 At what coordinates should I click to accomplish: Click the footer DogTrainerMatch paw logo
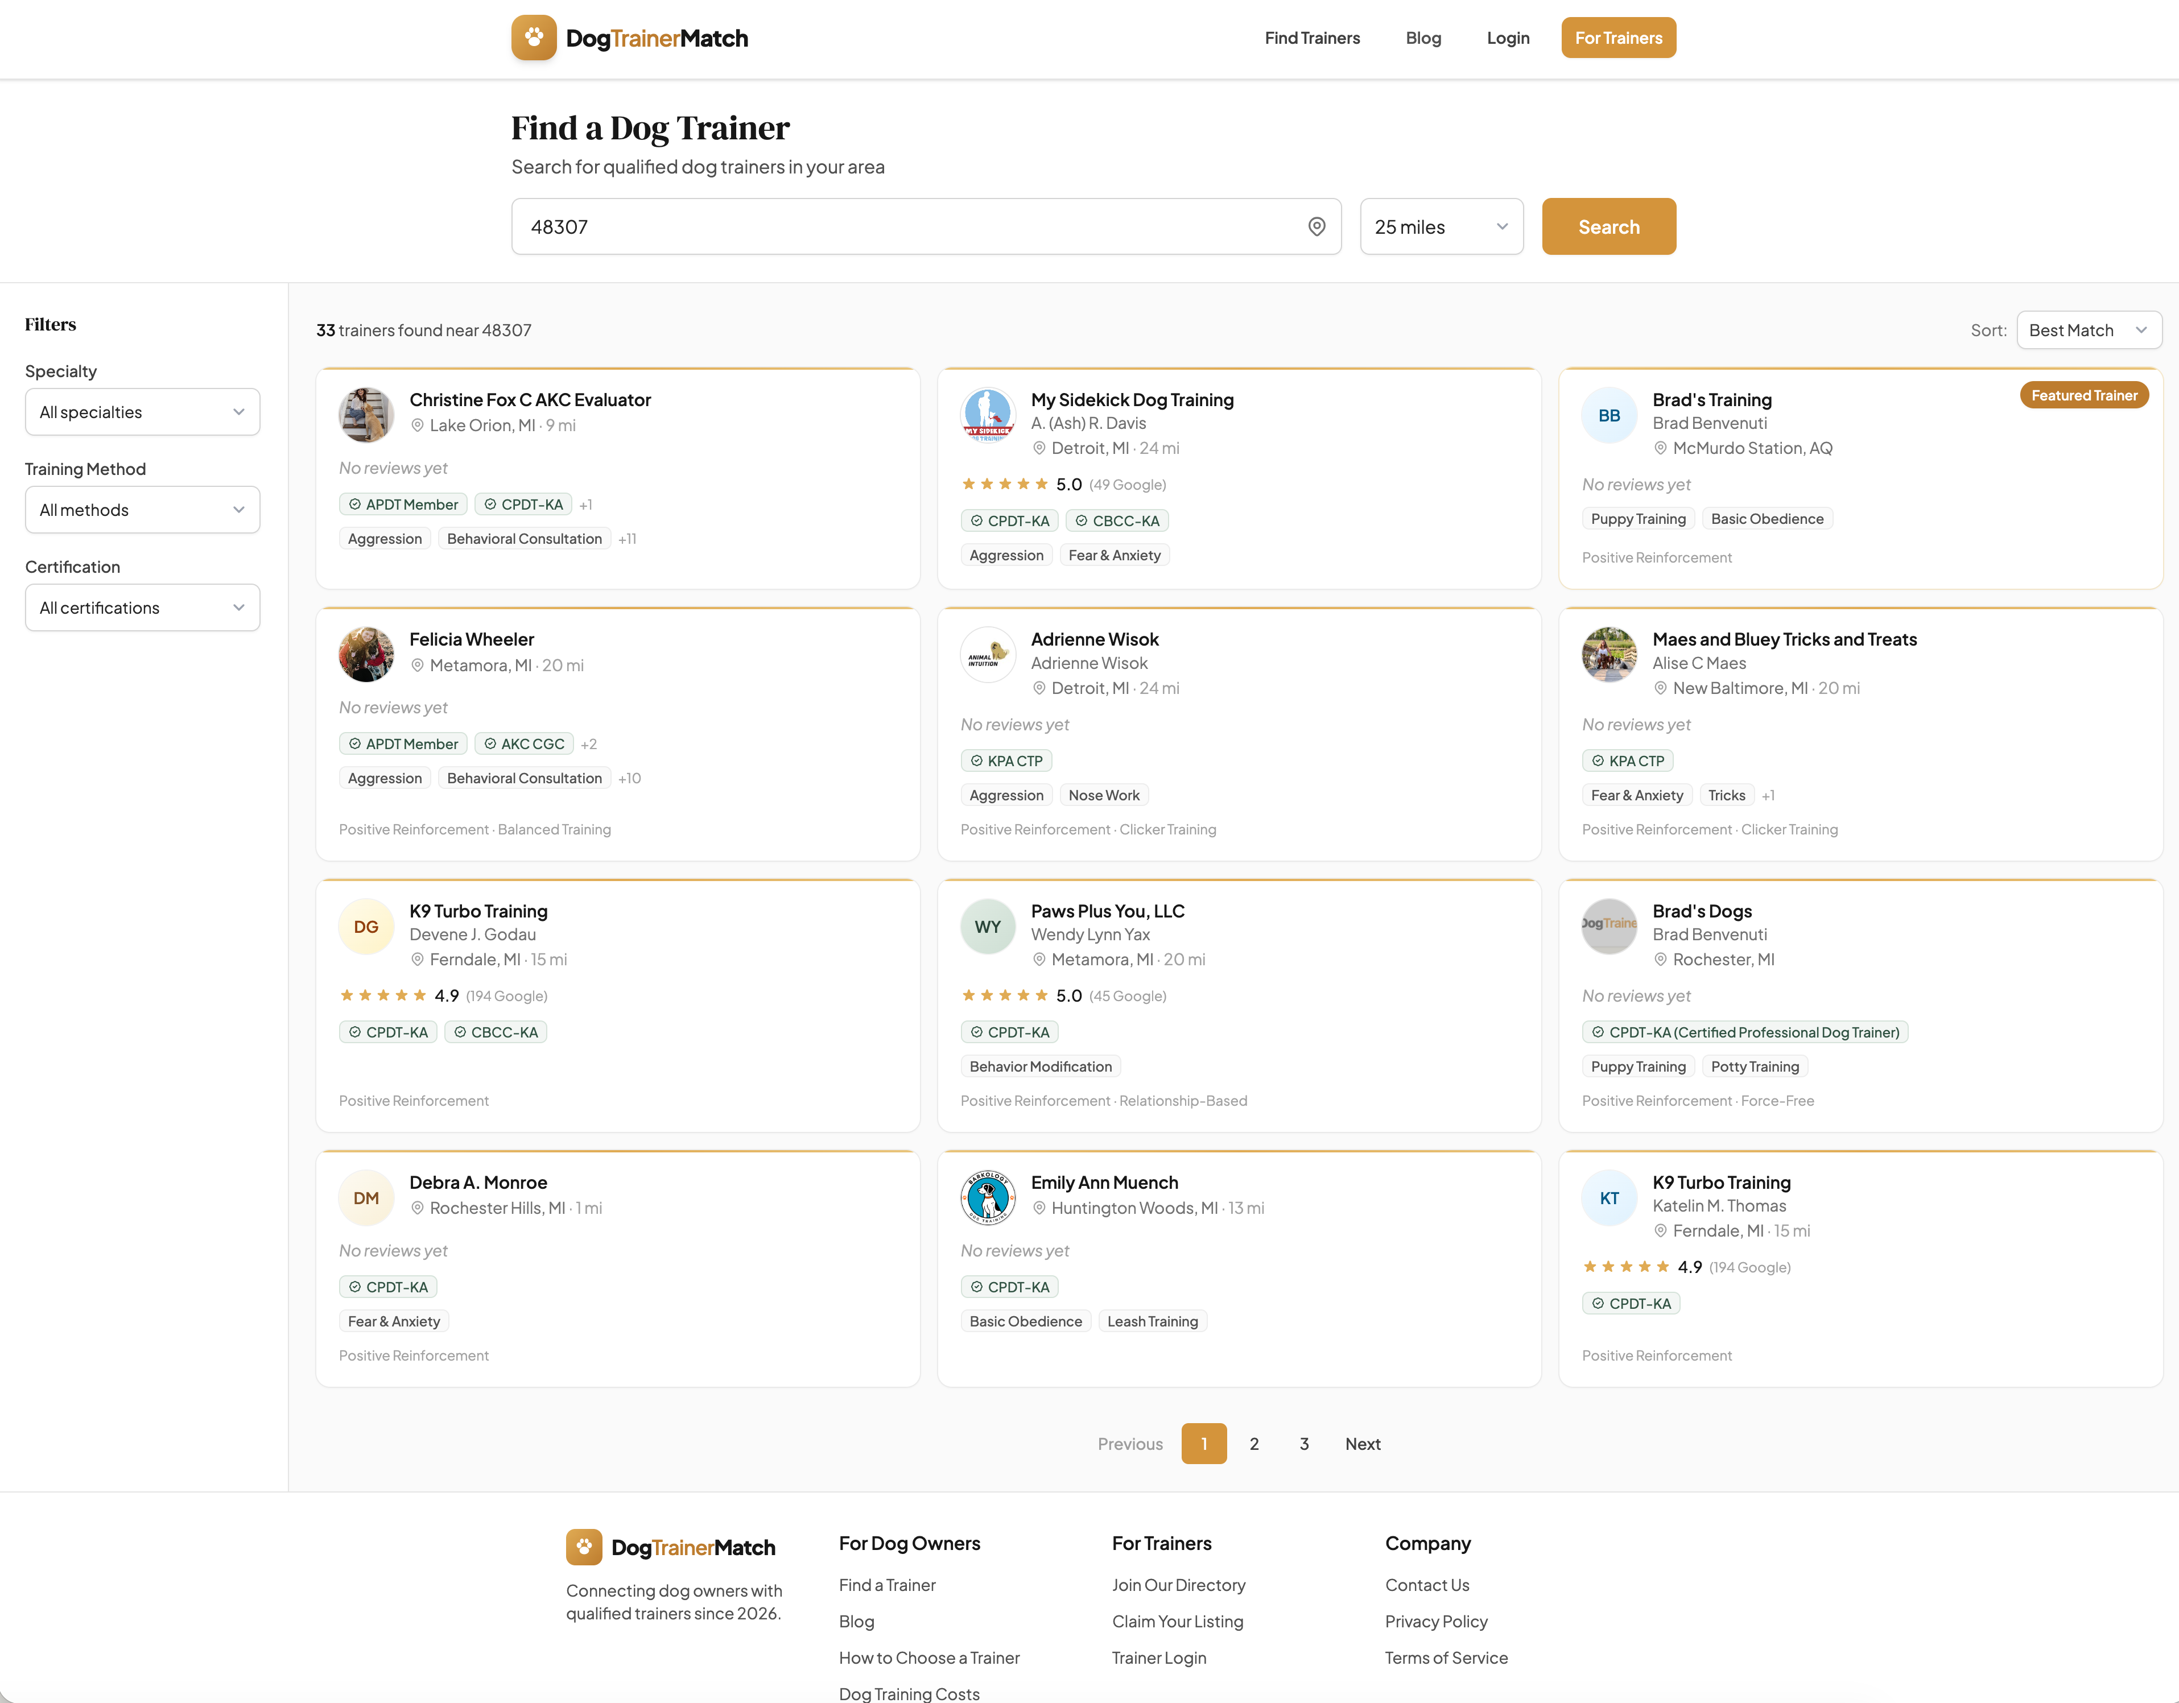click(x=584, y=1547)
